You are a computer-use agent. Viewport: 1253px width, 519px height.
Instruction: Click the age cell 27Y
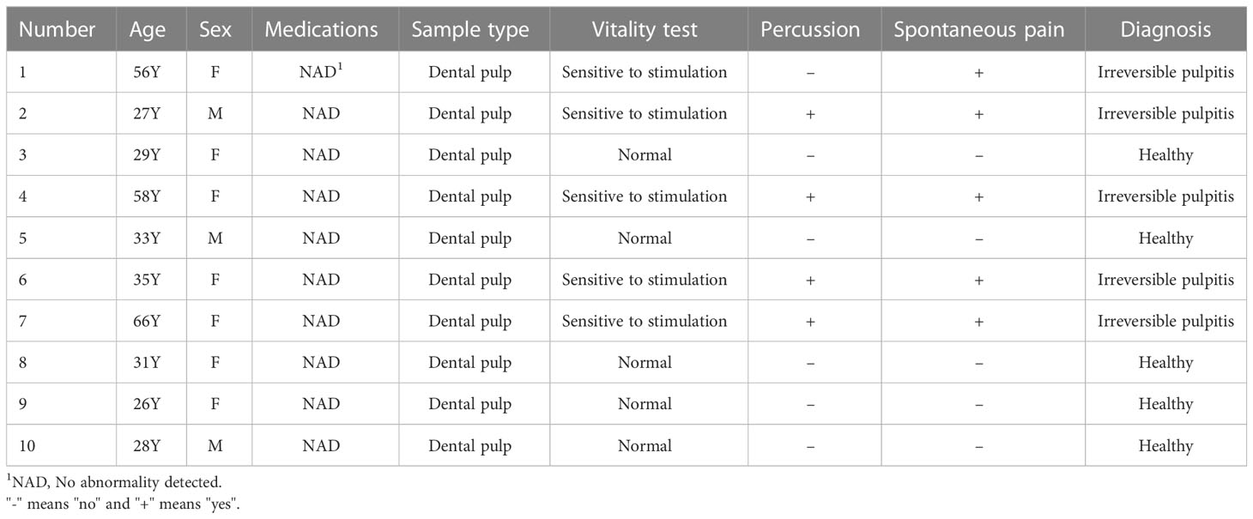(x=148, y=113)
